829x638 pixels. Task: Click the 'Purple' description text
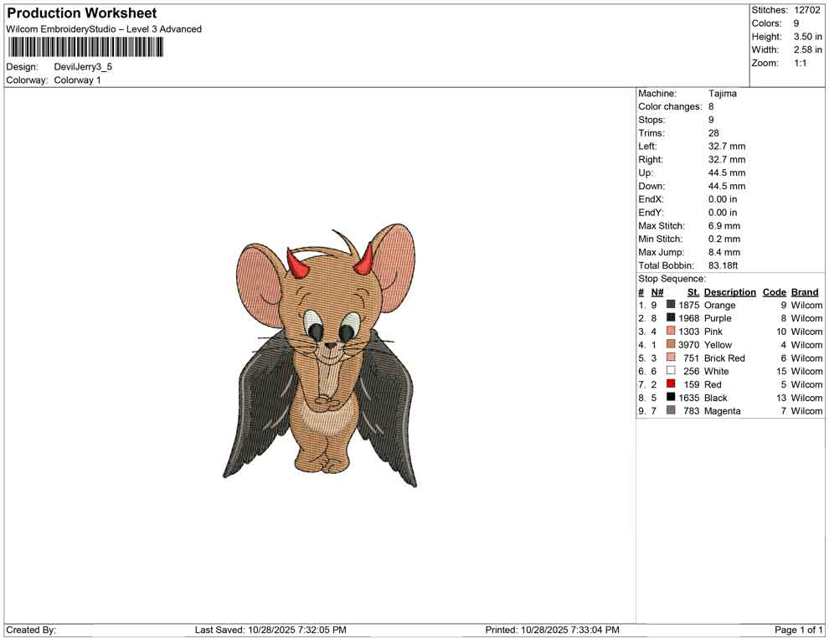click(718, 318)
